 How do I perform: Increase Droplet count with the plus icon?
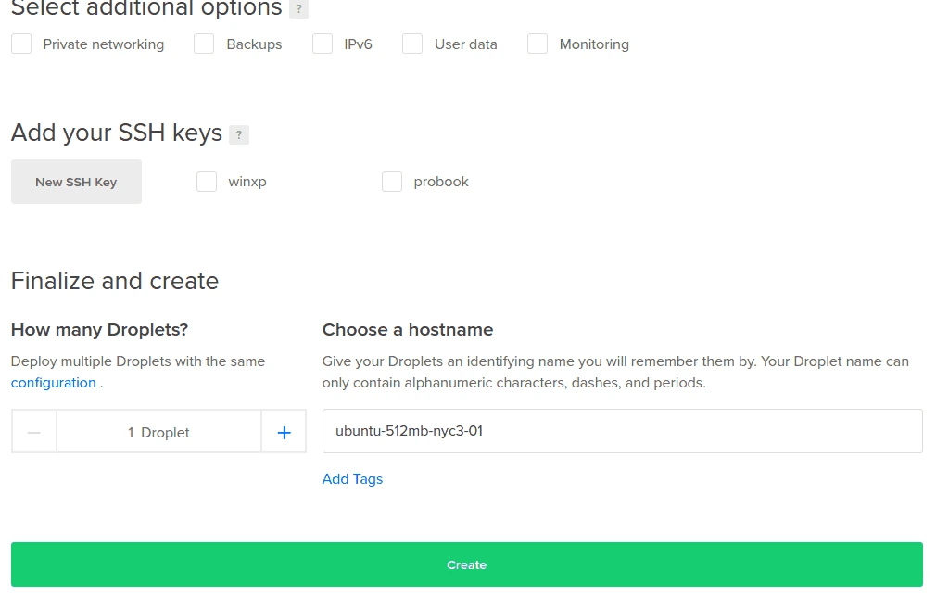coord(284,432)
